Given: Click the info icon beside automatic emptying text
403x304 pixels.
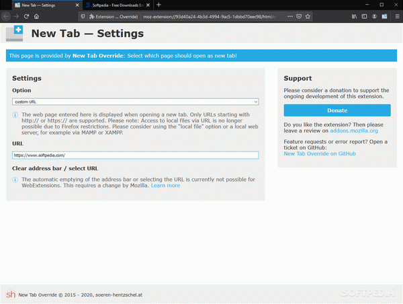Looking at the screenshot, I should [15, 180].
